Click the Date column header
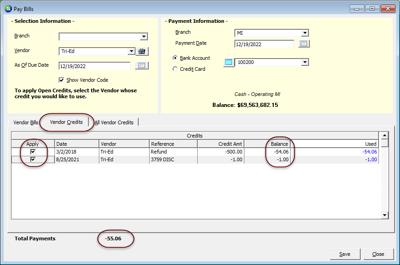 tap(76, 144)
